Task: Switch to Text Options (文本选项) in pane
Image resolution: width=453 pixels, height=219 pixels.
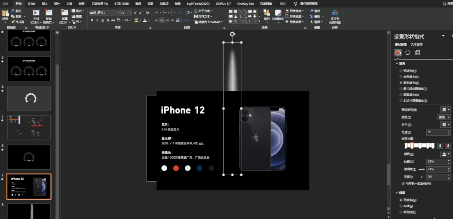Action: coord(416,44)
